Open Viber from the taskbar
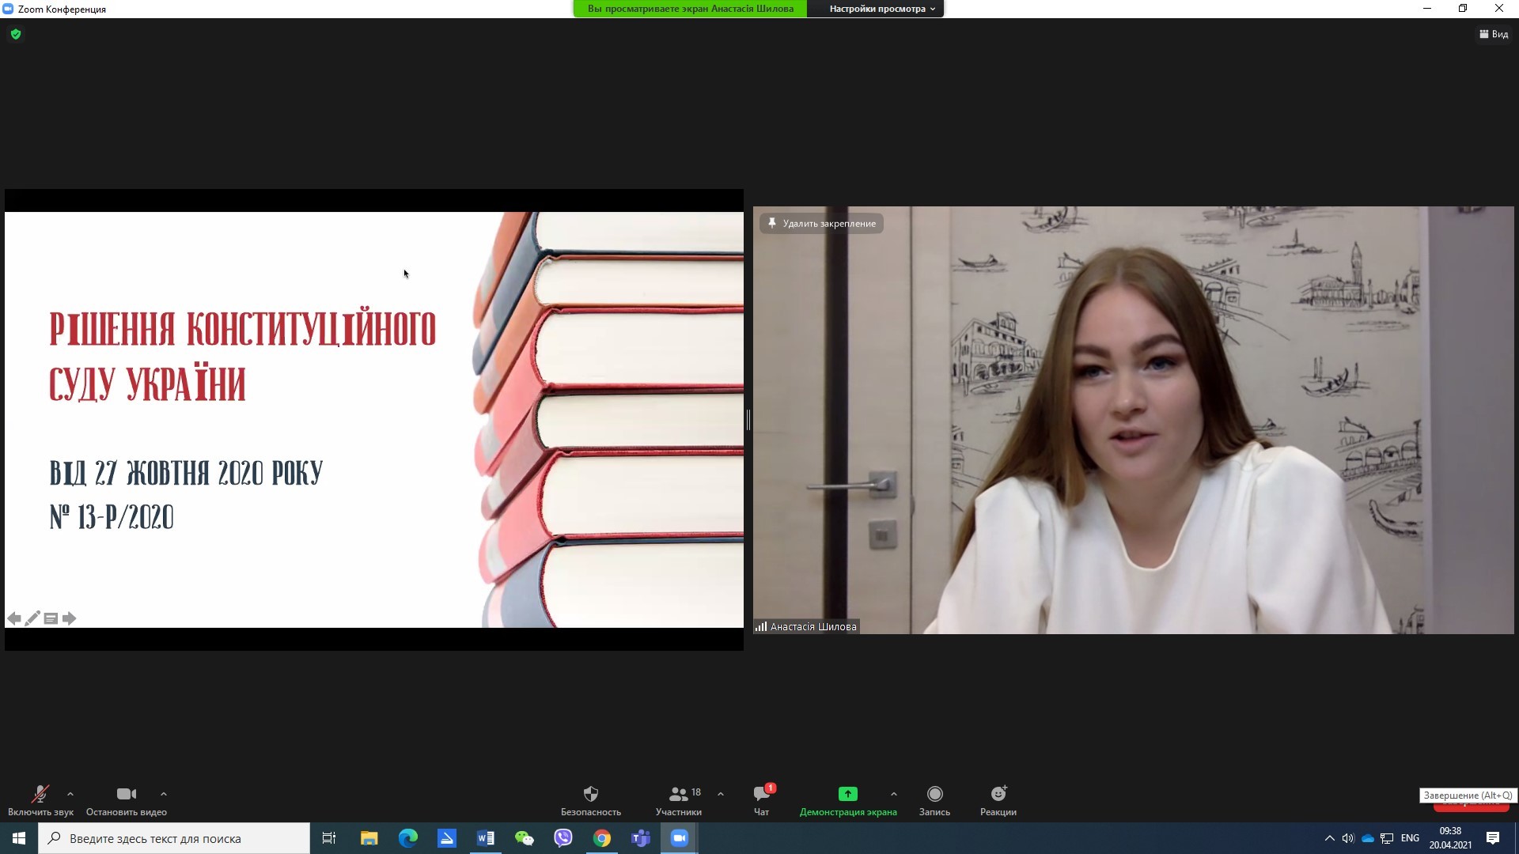The height and width of the screenshot is (854, 1519). pyautogui.click(x=563, y=838)
